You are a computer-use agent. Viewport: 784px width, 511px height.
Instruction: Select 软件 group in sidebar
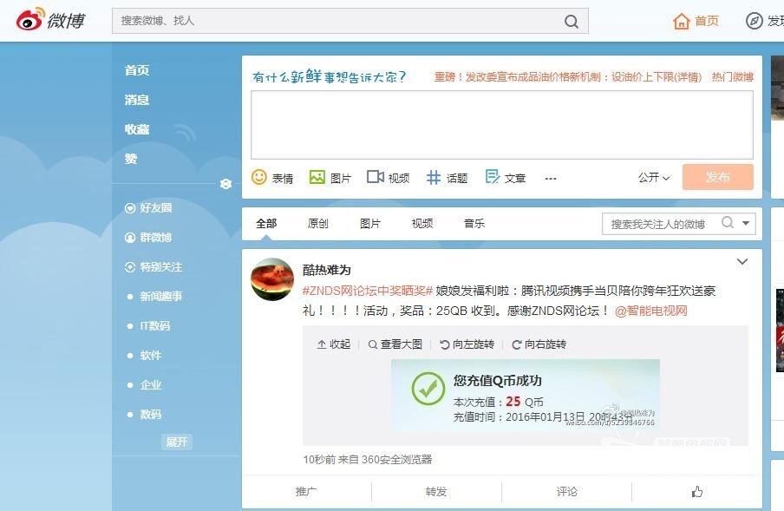point(151,356)
